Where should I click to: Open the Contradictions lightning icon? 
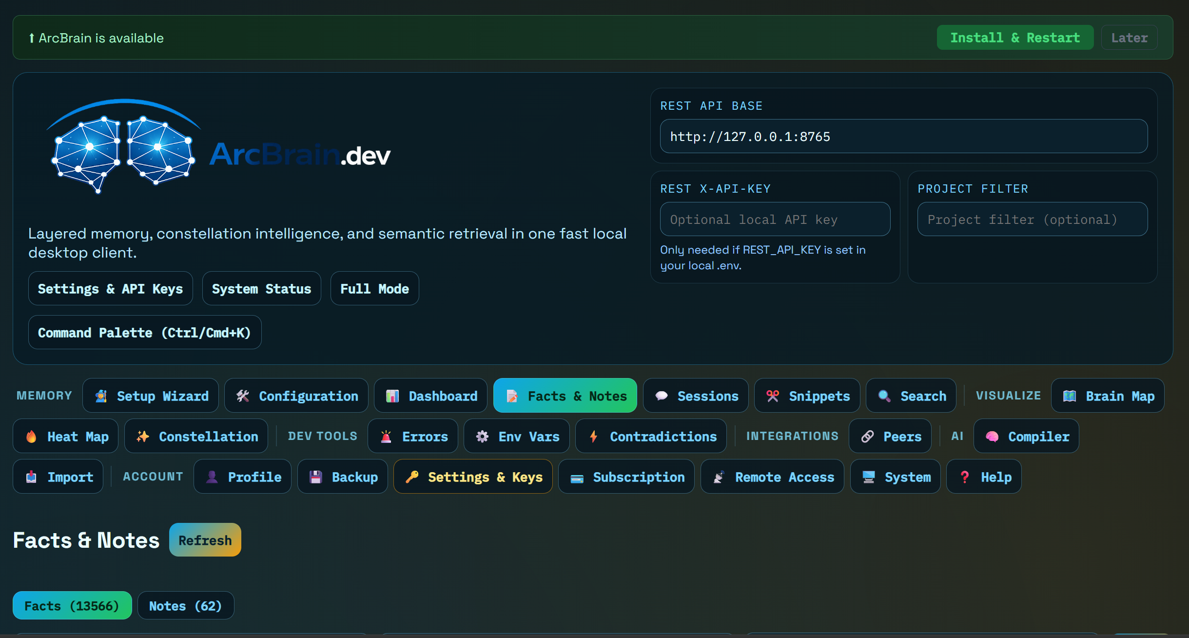(x=594, y=437)
